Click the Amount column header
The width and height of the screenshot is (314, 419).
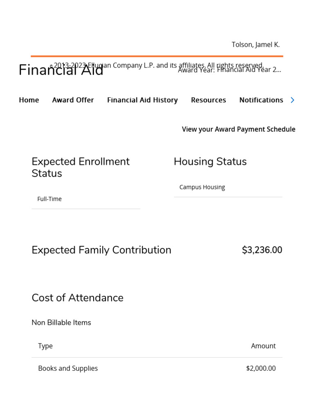[263, 346]
